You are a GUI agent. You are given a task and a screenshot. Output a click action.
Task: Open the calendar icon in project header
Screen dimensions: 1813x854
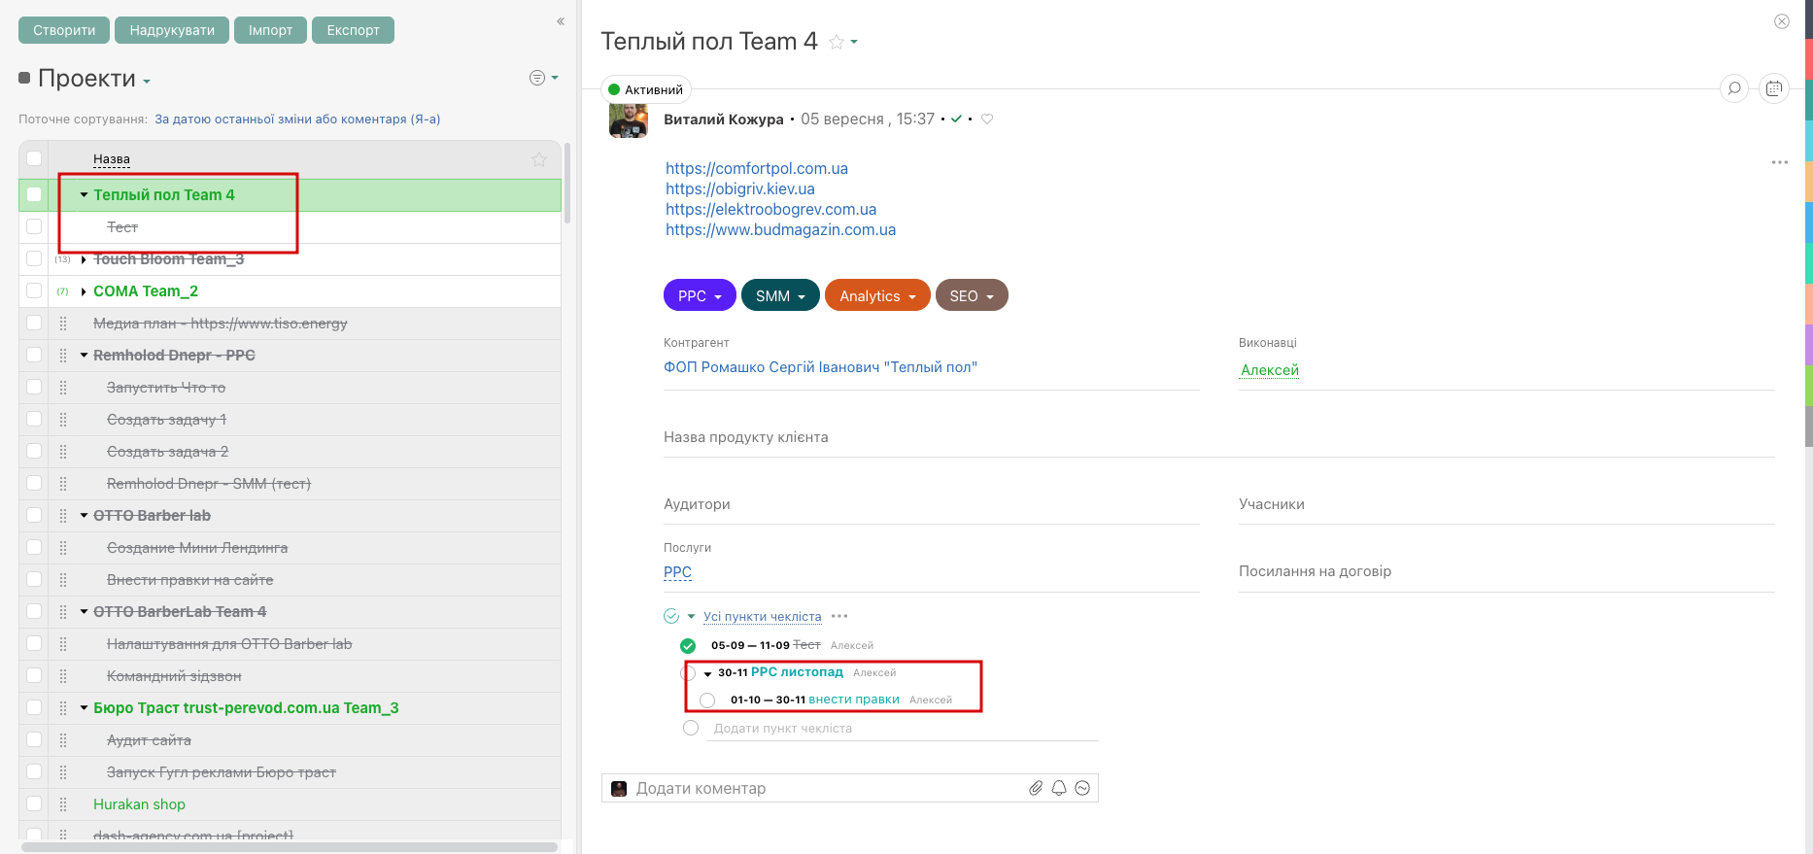(x=1774, y=88)
